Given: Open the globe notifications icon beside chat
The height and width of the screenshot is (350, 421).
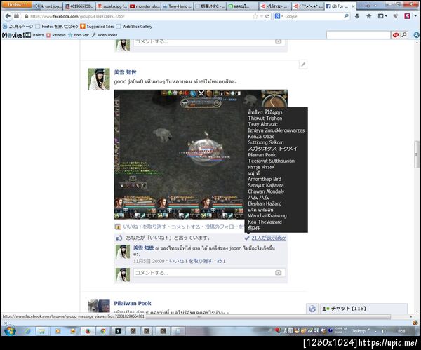Looking at the screenshot, I should [x=312, y=309].
